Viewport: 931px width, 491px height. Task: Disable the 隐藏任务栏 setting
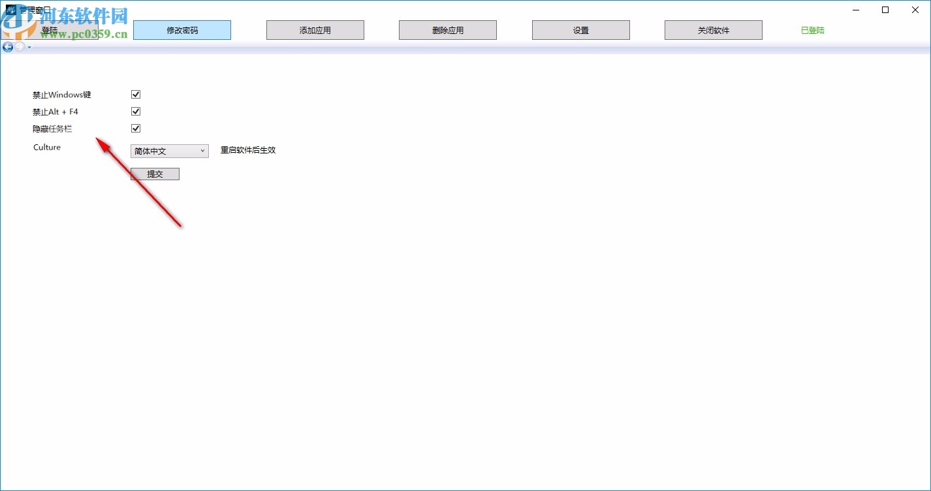pos(135,128)
